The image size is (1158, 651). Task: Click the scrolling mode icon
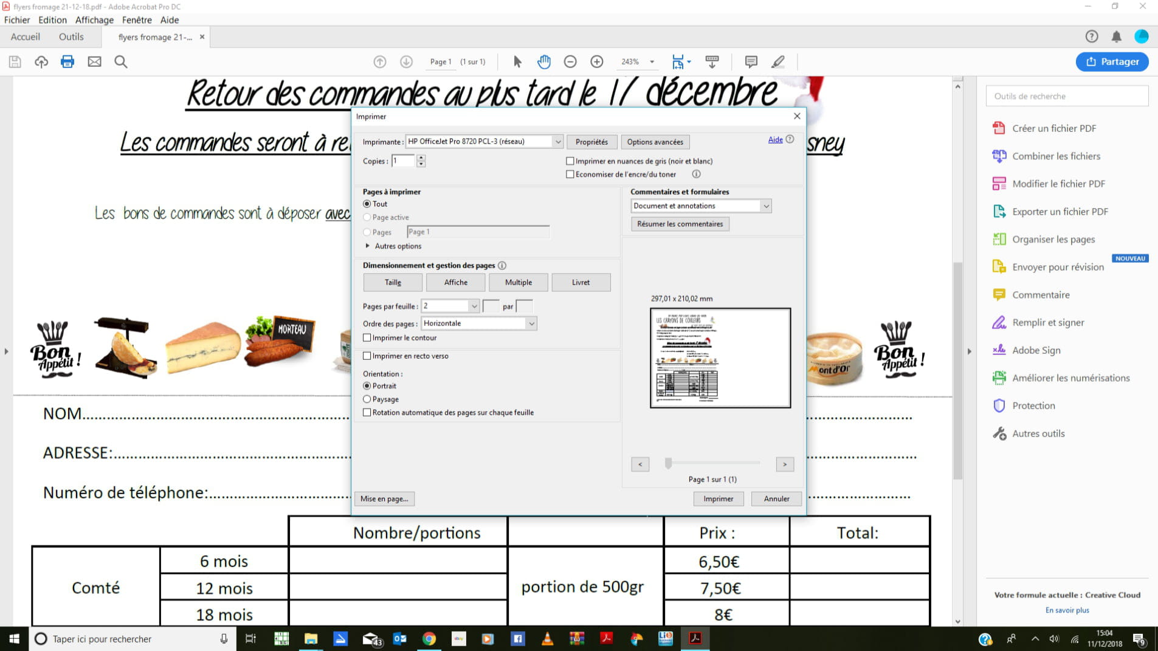click(712, 61)
